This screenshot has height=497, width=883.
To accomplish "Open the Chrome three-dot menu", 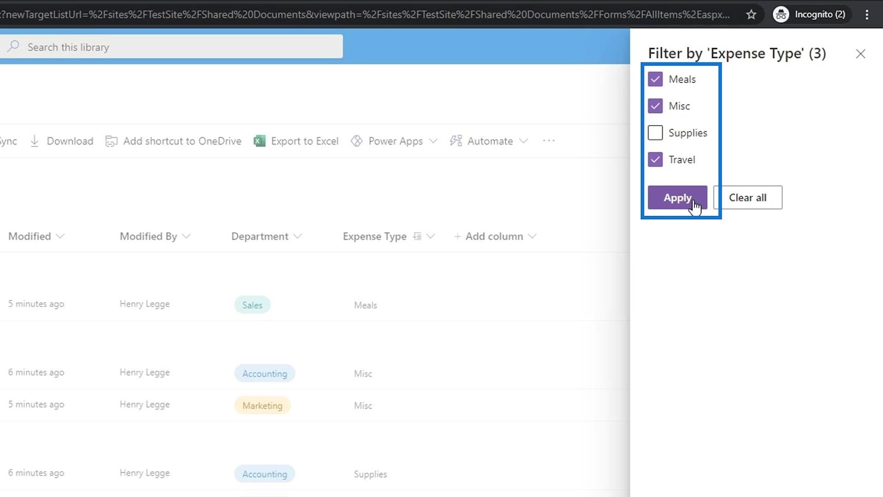I will pos(867,14).
